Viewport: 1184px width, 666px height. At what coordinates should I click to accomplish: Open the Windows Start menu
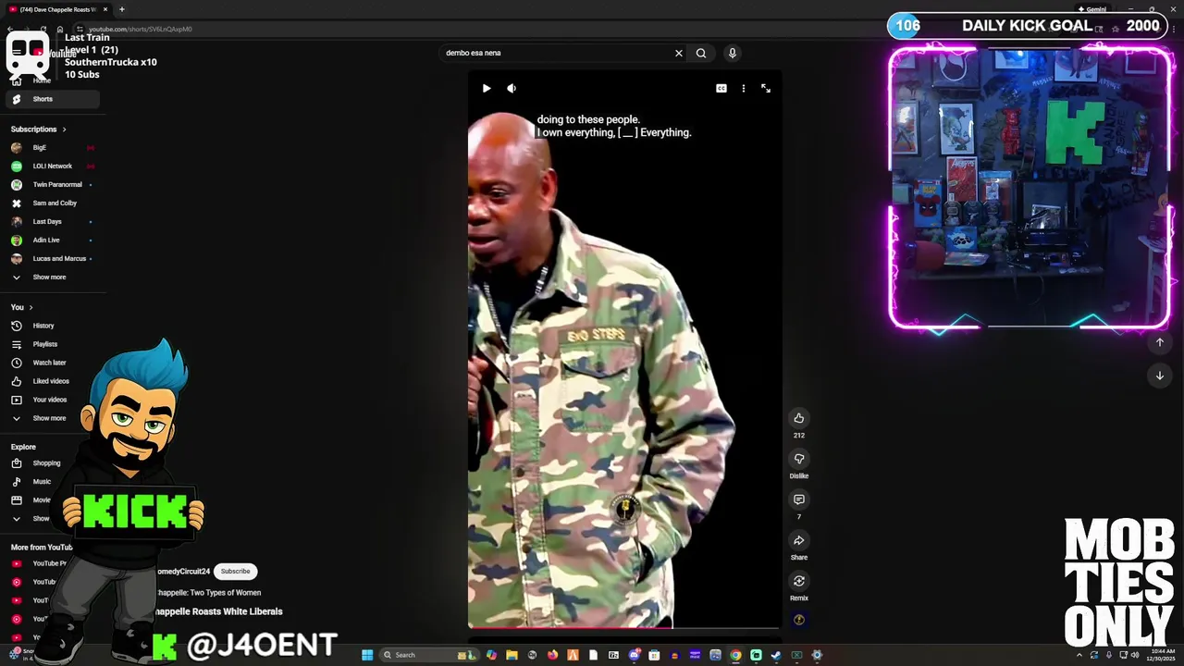click(367, 655)
